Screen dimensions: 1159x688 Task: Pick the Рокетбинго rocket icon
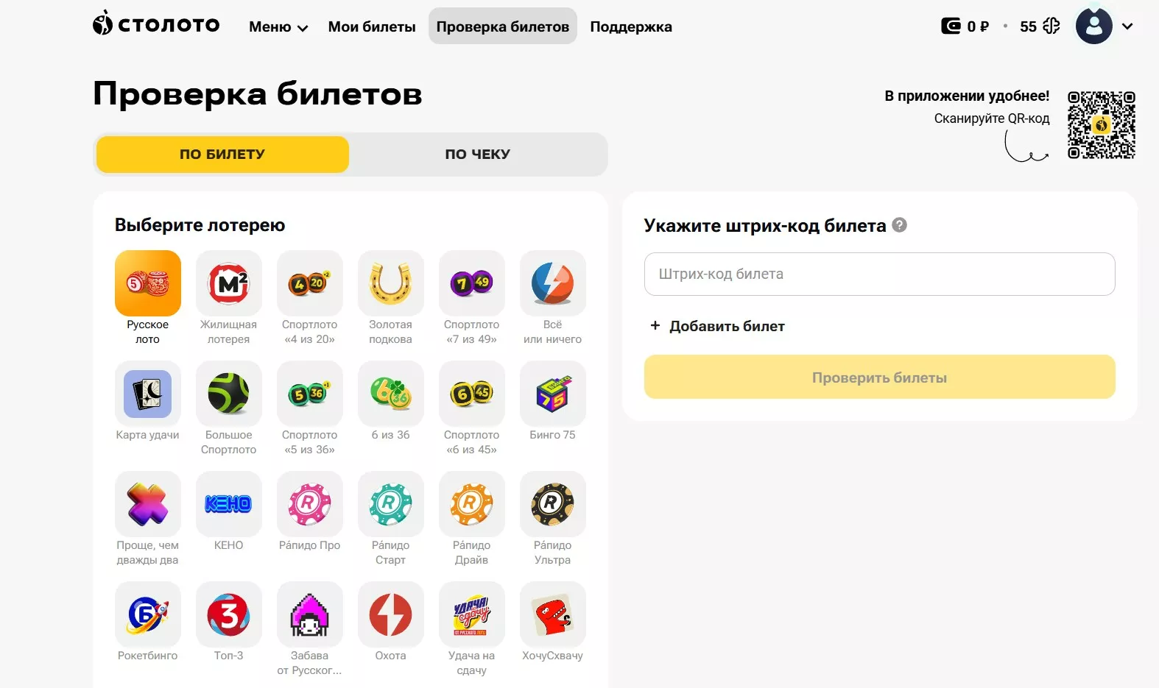tap(147, 614)
